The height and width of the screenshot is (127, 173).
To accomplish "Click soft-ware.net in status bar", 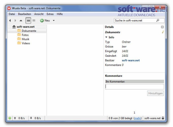I will [152, 118].
